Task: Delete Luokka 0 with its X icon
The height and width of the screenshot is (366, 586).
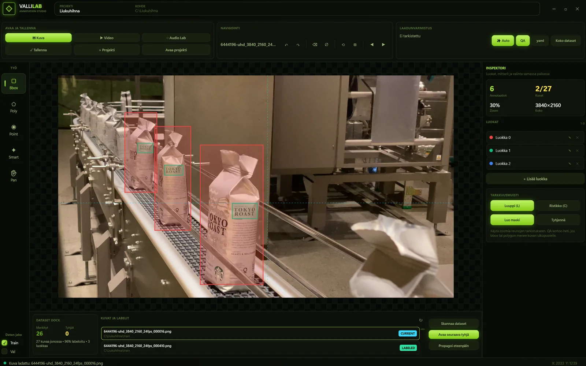Action: tap(578, 138)
